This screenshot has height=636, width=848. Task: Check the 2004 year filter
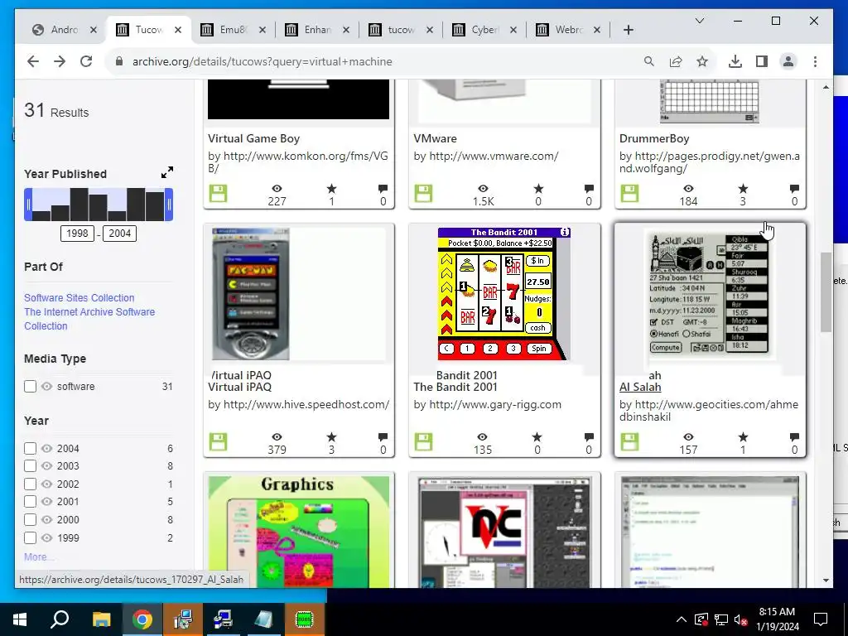click(31, 448)
